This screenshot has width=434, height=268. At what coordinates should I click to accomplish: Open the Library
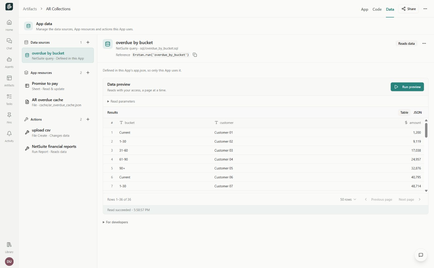[9, 248]
